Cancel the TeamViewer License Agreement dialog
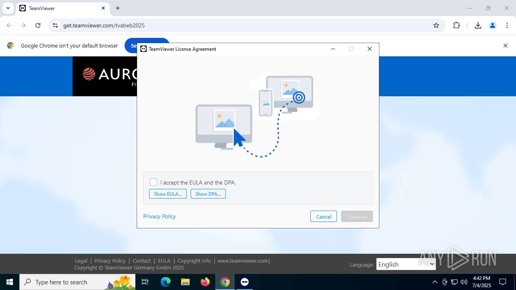 [324, 216]
